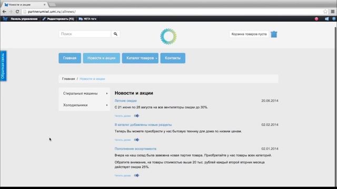Viewport: 337px width, 189px height.
Task: Click the Новости и акции page heading
Action: coord(134,93)
